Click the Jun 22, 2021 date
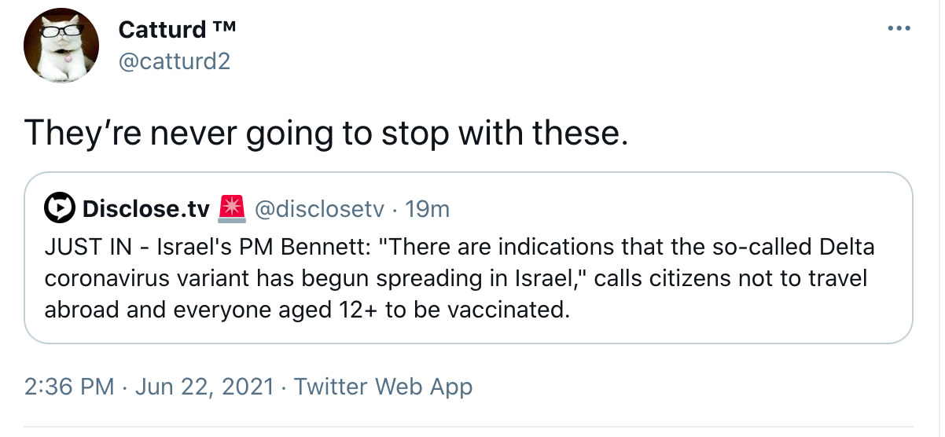Image resolution: width=945 pixels, height=437 pixels. [x=206, y=387]
